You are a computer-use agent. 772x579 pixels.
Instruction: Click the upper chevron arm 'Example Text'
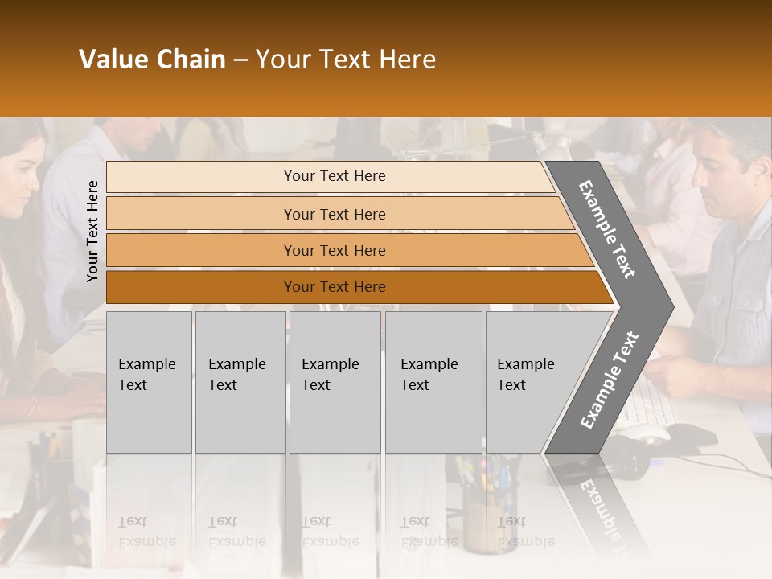[606, 229]
